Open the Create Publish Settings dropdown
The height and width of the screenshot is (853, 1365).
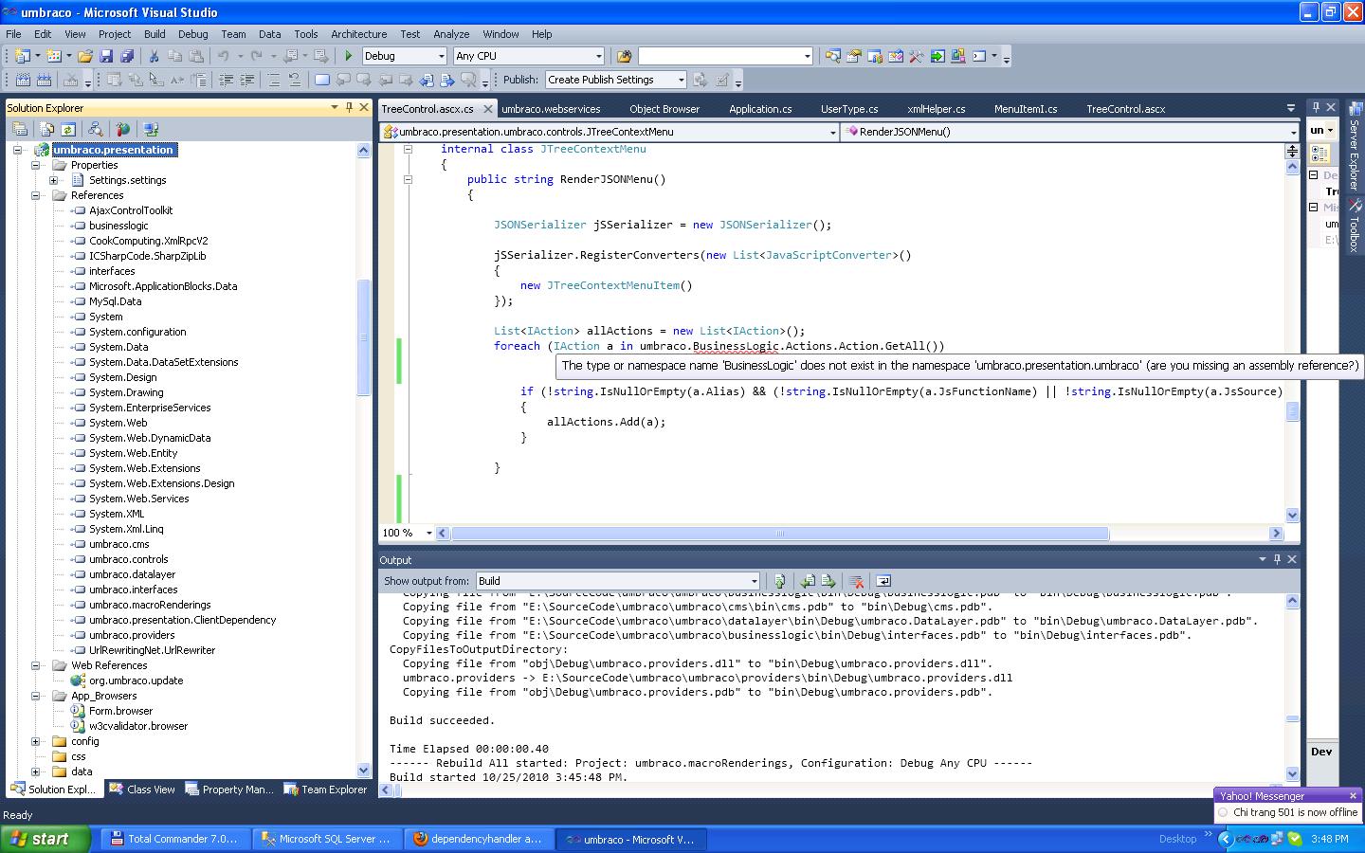(681, 80)
